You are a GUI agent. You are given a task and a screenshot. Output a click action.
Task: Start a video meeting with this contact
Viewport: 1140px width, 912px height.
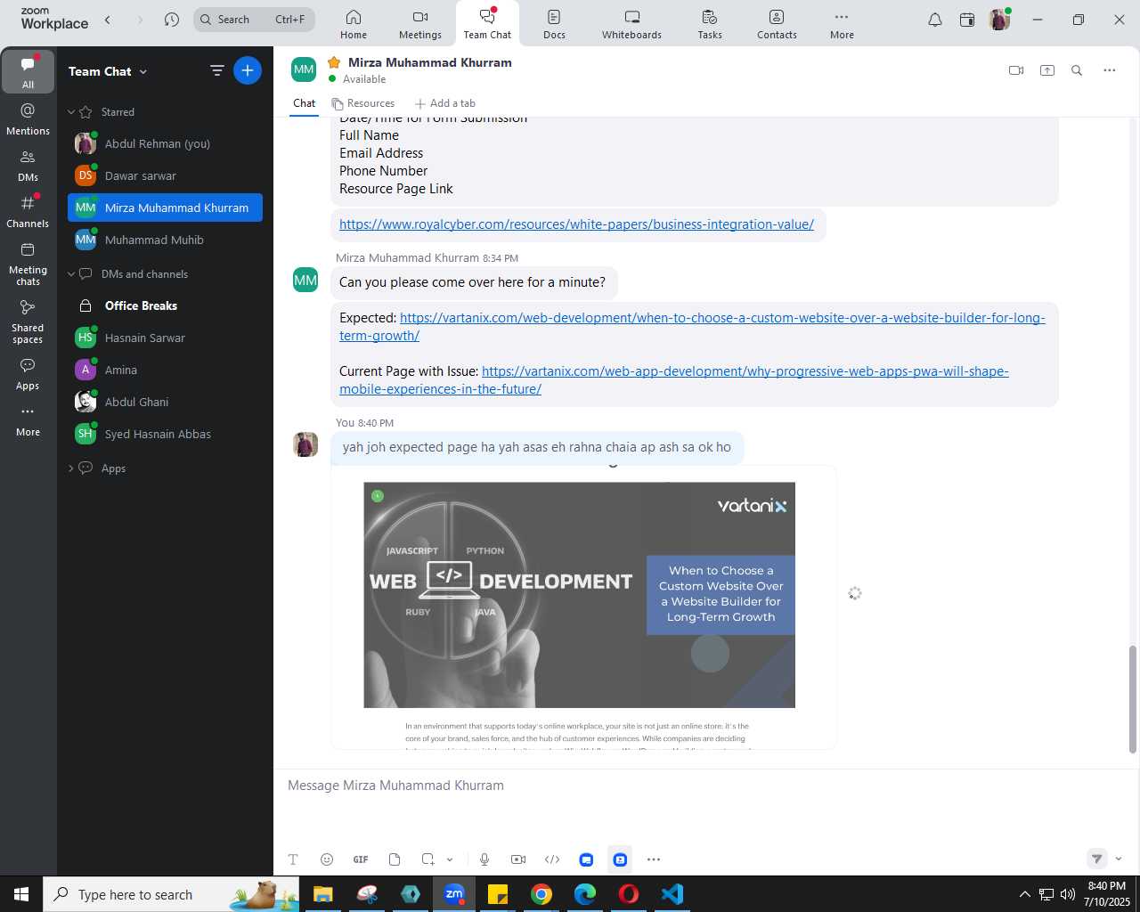tap(1016, 70)
